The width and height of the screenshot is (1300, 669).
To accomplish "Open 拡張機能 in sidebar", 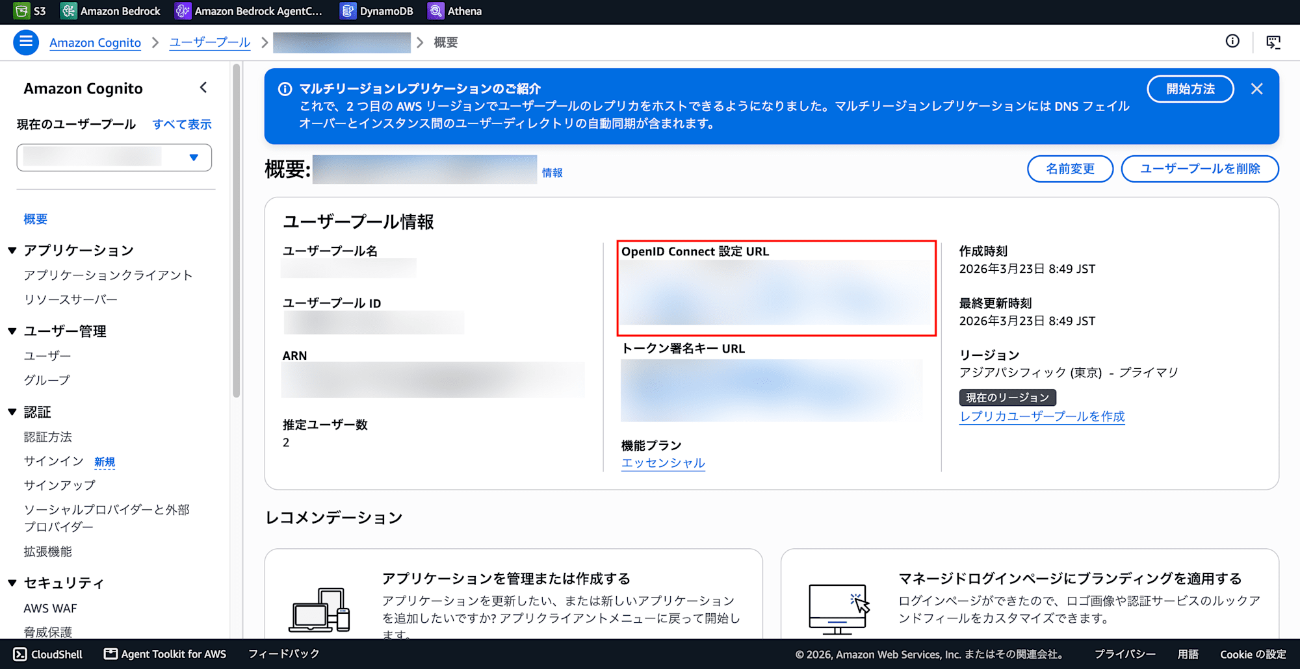I will (x=48, y=551).
